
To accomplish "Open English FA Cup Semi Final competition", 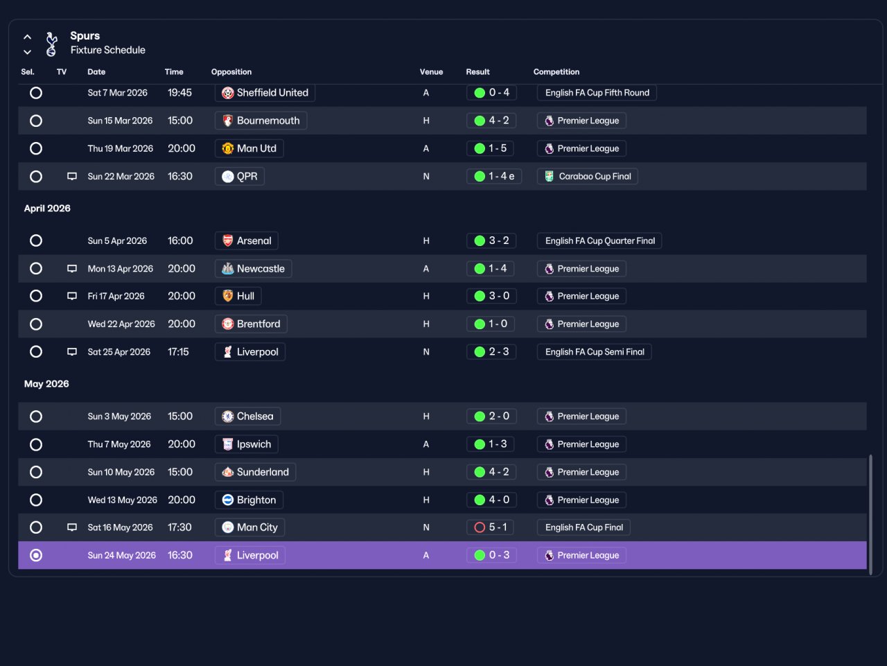I will coord(595,352).
